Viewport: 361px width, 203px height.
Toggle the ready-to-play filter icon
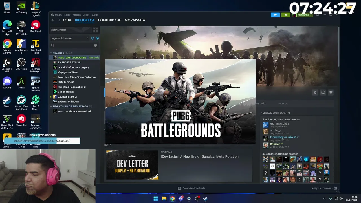(97, 38)
